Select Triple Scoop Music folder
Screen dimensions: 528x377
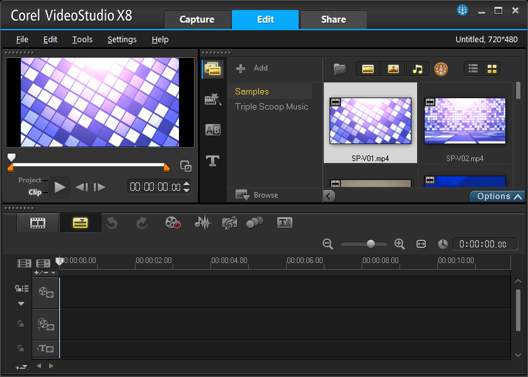coord(272,106)
